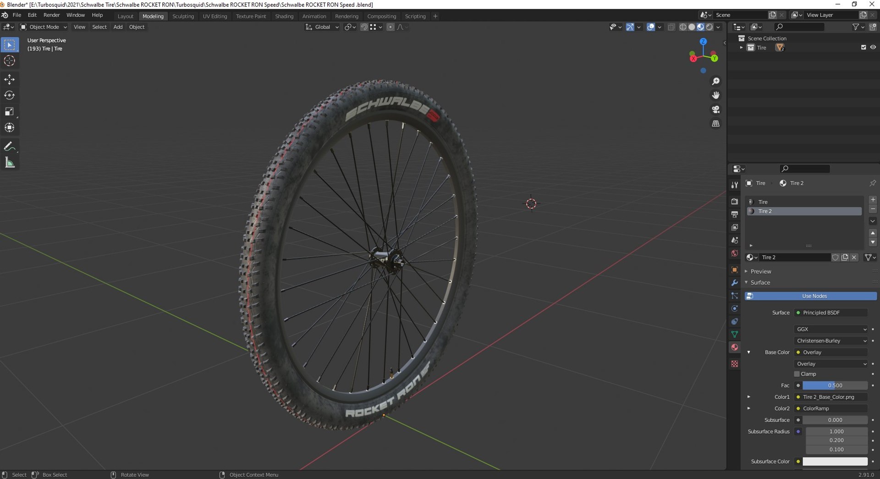Switch to Shading workspace tab
This screenshot has width=880, height=479.
coord(284,16)
